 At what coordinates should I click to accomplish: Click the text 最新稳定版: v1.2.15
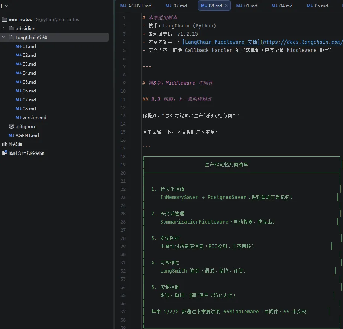click(173, 34)
